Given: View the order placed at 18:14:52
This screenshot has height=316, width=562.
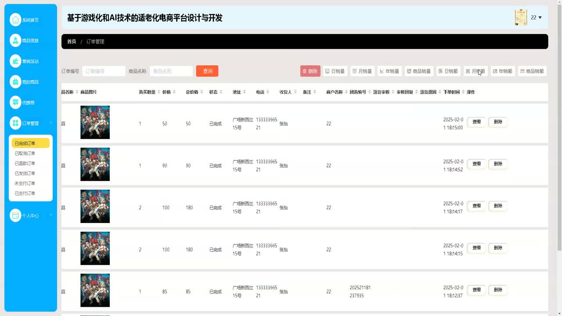Looking at the screenshot, I should pyautogui.click(x=476, y=164).
